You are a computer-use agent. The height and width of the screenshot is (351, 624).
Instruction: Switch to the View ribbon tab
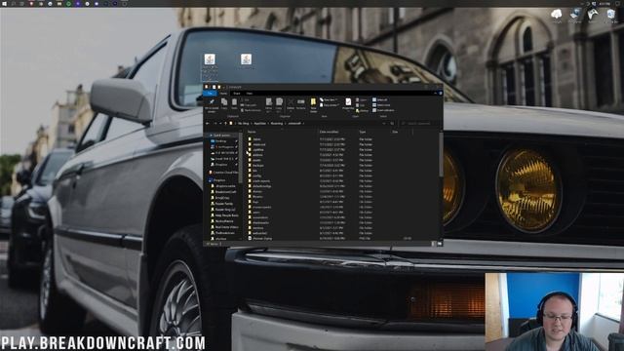pos(250,94)
